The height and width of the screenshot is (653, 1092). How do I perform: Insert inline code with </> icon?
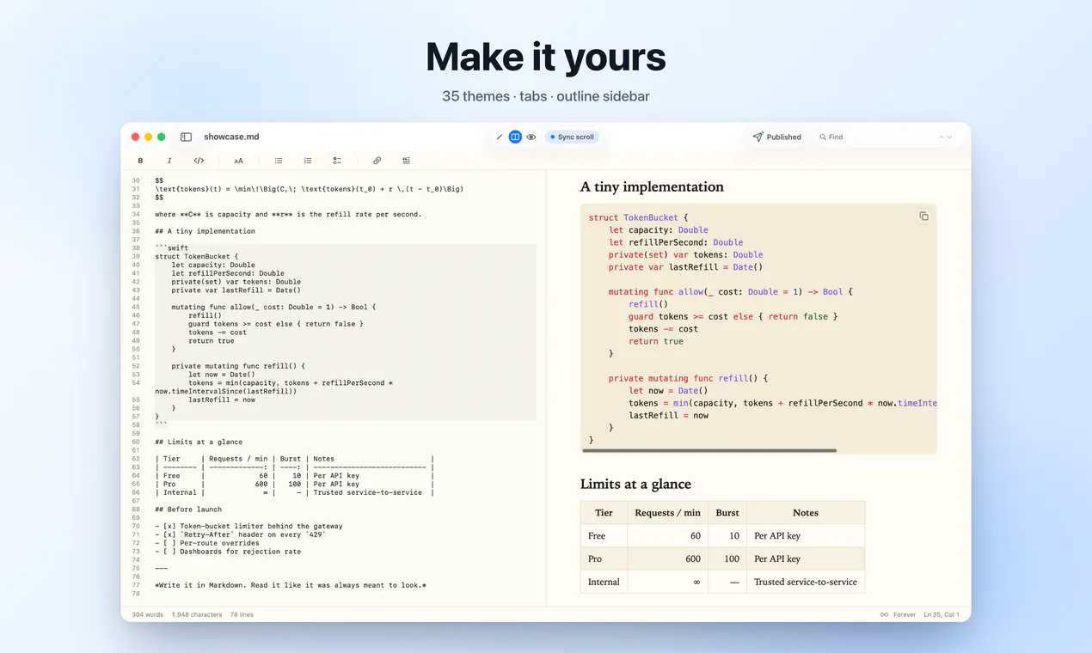pyautogui.click(x=199, y=161)
